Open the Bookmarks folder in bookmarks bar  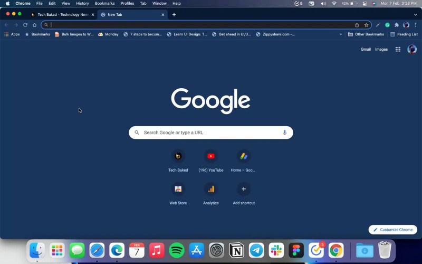[37, 34]
